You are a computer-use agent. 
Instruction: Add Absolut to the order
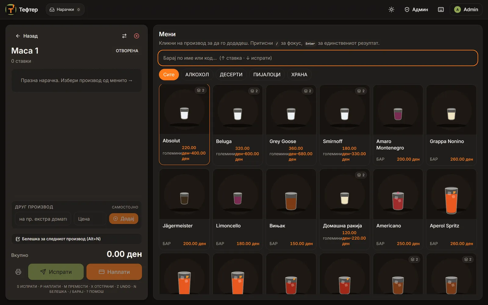tap(184, 124)
